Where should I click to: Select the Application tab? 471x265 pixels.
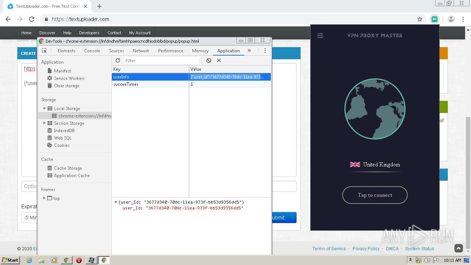coord(229,51)
